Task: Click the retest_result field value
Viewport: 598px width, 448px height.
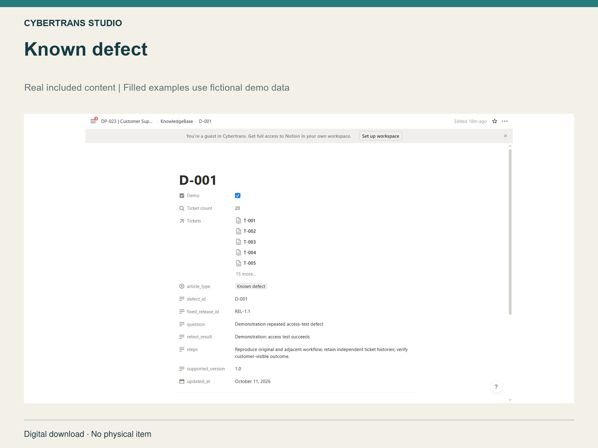Action: (272, 337)
